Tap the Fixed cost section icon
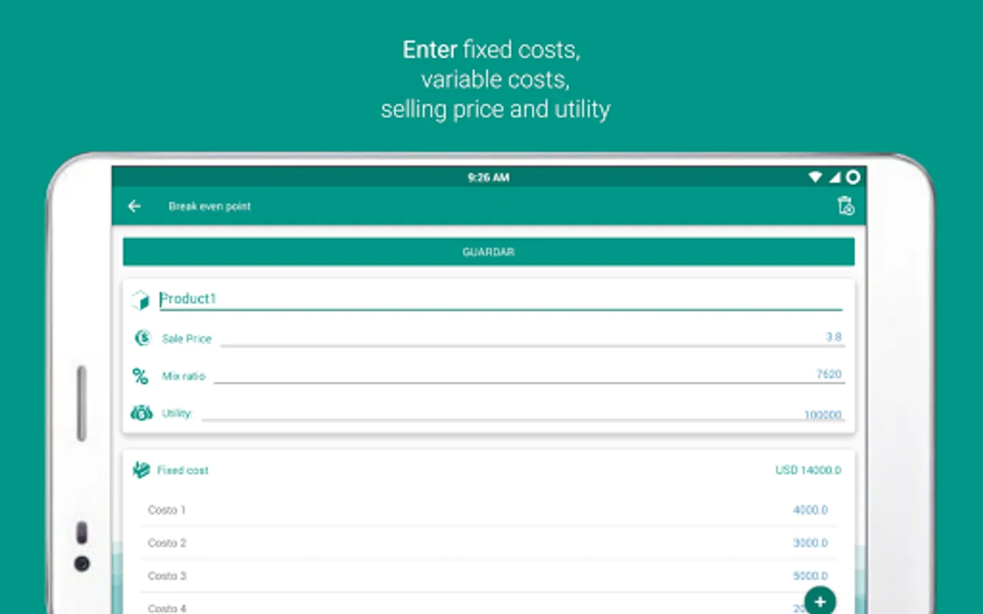The image size is (983, 614). tap(141, 470)
